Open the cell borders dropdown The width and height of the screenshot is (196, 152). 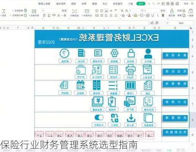click(145, 16)
